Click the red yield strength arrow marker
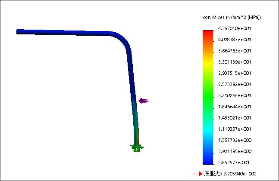Viewport: 279px width, 181px height. coord(197,174)
